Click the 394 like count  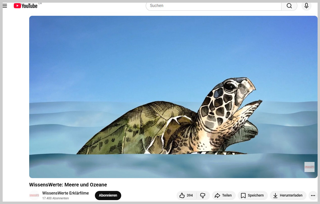pyautogui.click(x=190, y=196)
